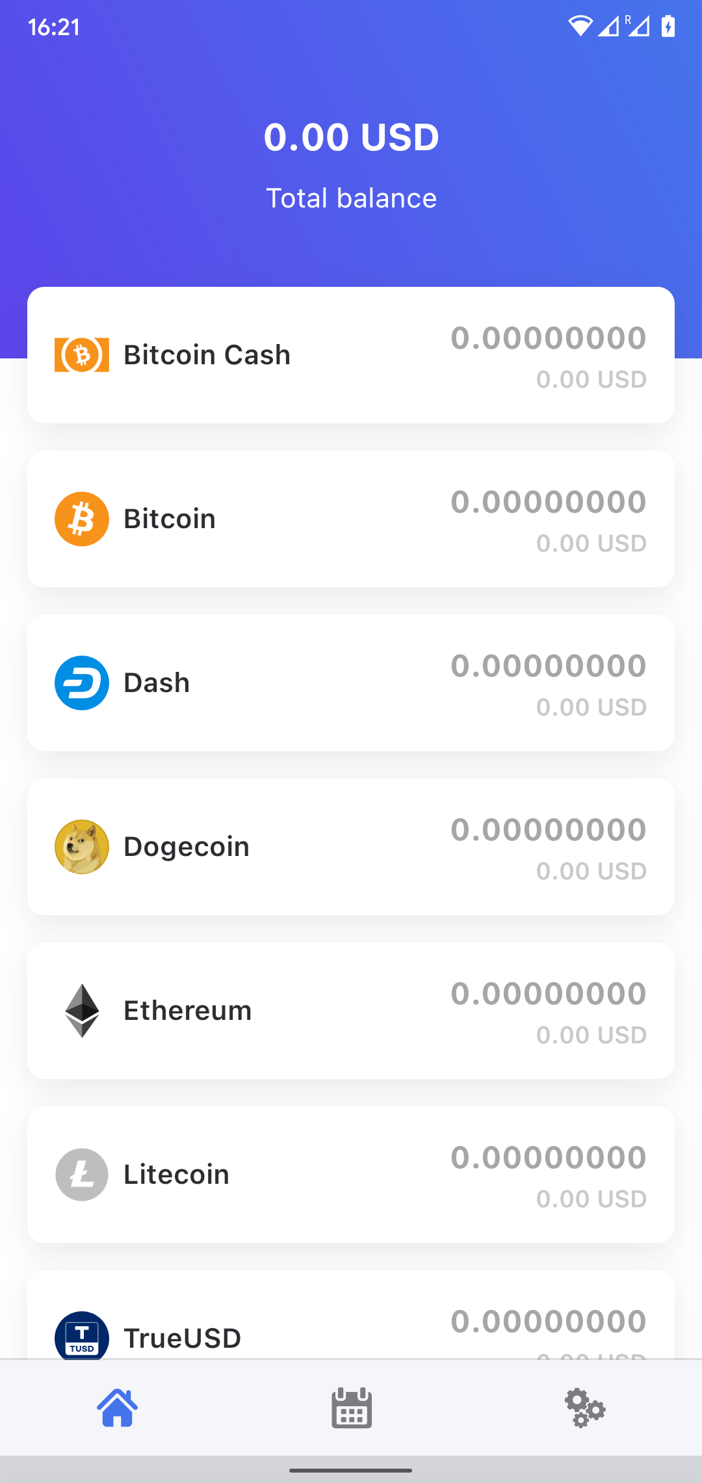Tap the 0.00 USD total balance
702x1483 pixels.
[x=352, y=137]
